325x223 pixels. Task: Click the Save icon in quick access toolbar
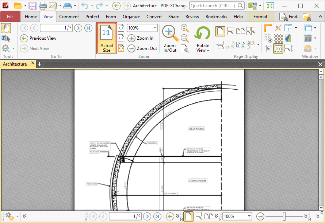click(32, 6)
